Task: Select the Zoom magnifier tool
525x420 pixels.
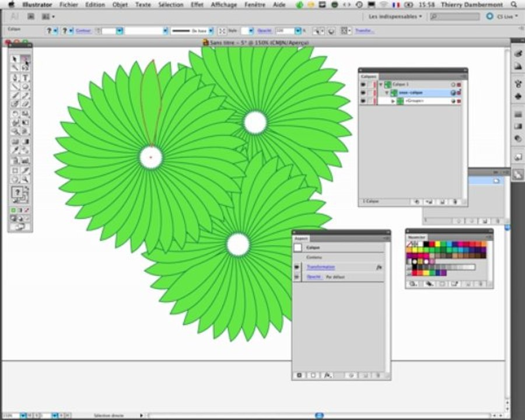Action: coord(25,179)
